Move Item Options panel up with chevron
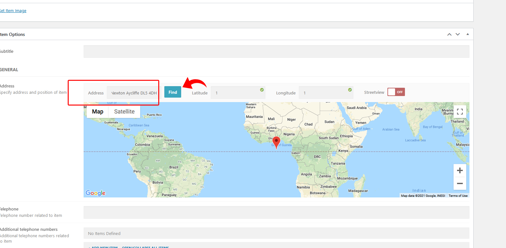 click(449, 34)
